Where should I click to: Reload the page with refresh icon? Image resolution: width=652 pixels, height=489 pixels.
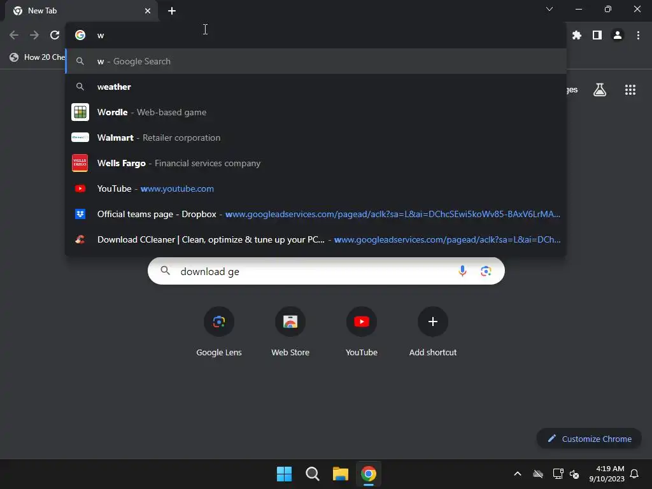pyautogui.click(x=55, y=36)
